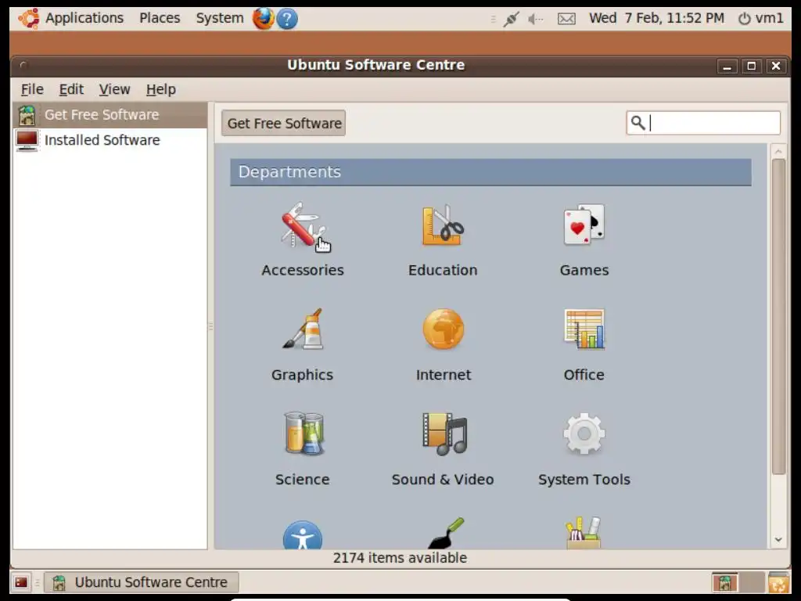Open the vm1 session power menu
Screen dimensions: 801x601
tap(760, 19)
